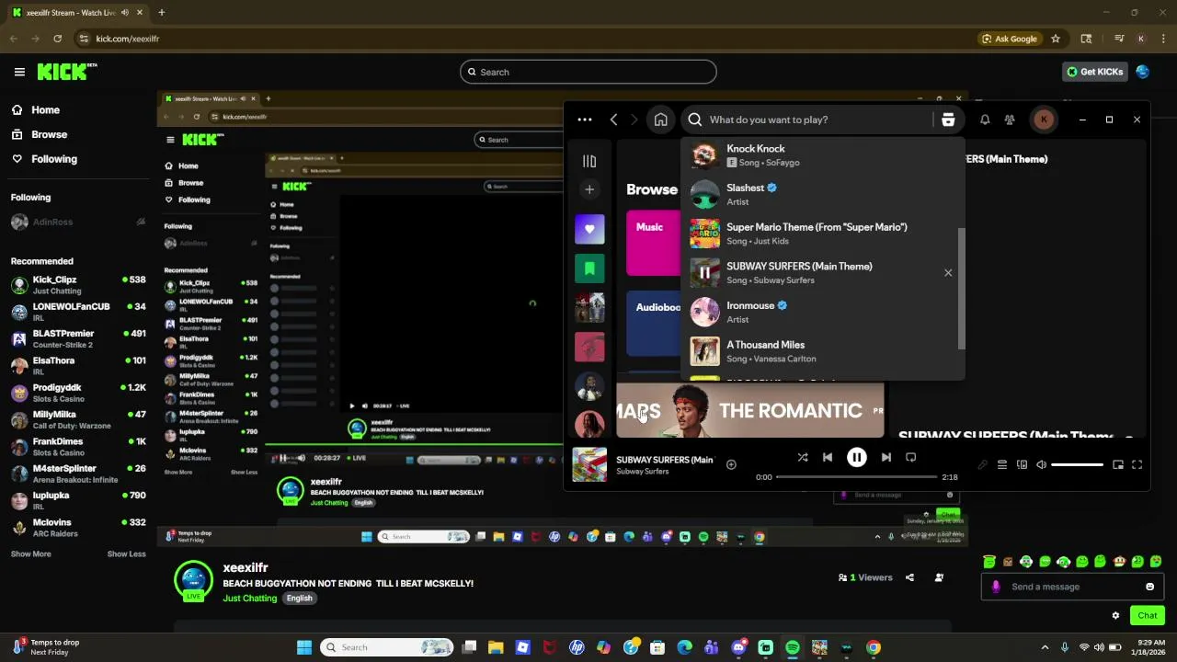
Task: Click the Bruno Mars The Romantic banner
Action: point(749,410)
